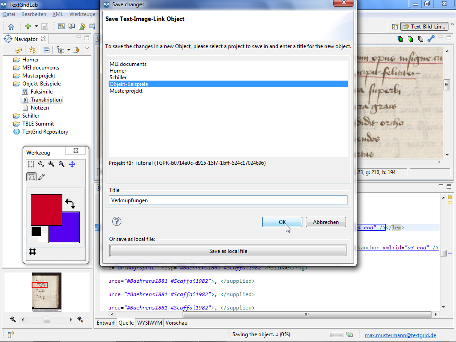Switch to the WYSIWYM editor tab
This screenshot has height=342, width=456.
tap(150, 323)
